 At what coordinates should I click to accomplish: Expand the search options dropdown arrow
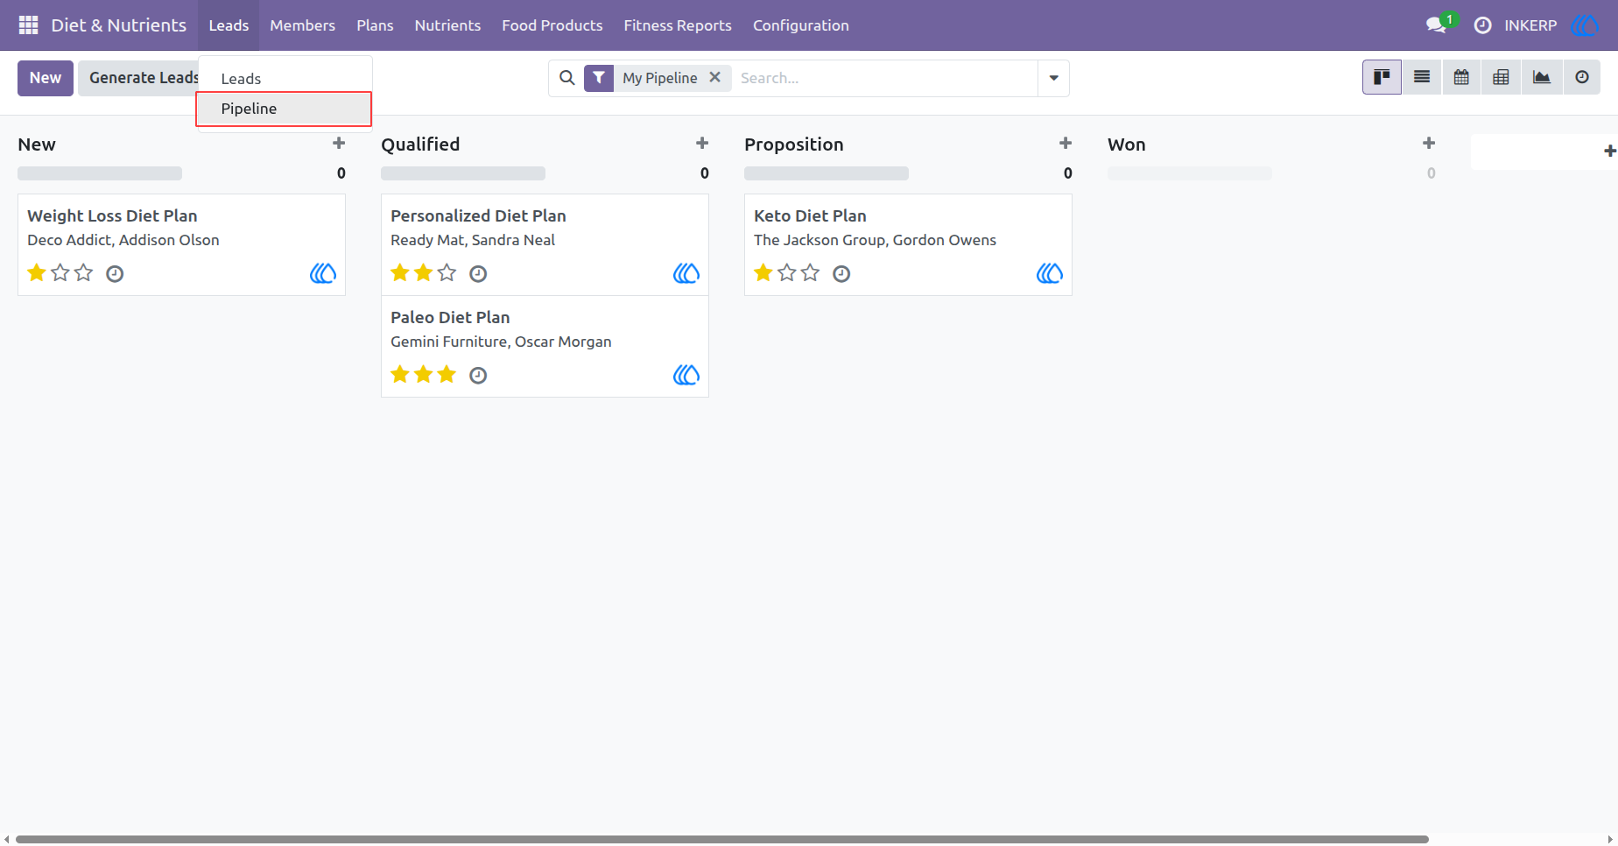pos(1053,78)
